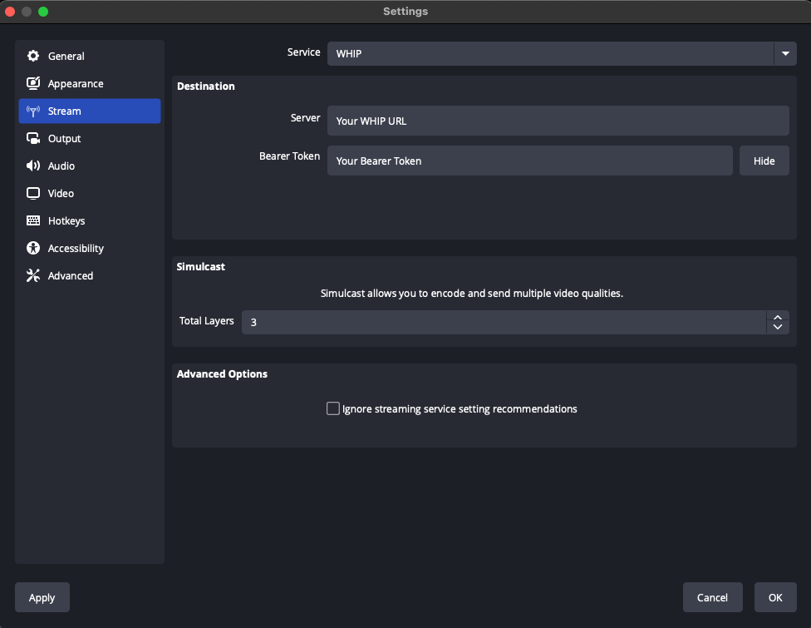The image size is (811, 628).
Task: Click the Server WHIP URL field
Action: pyautogui.click(x=558, y=121)
